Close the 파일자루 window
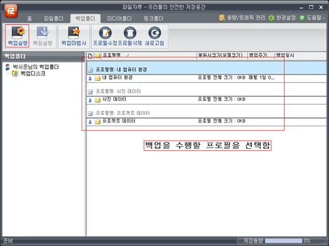 coord(321,8)
